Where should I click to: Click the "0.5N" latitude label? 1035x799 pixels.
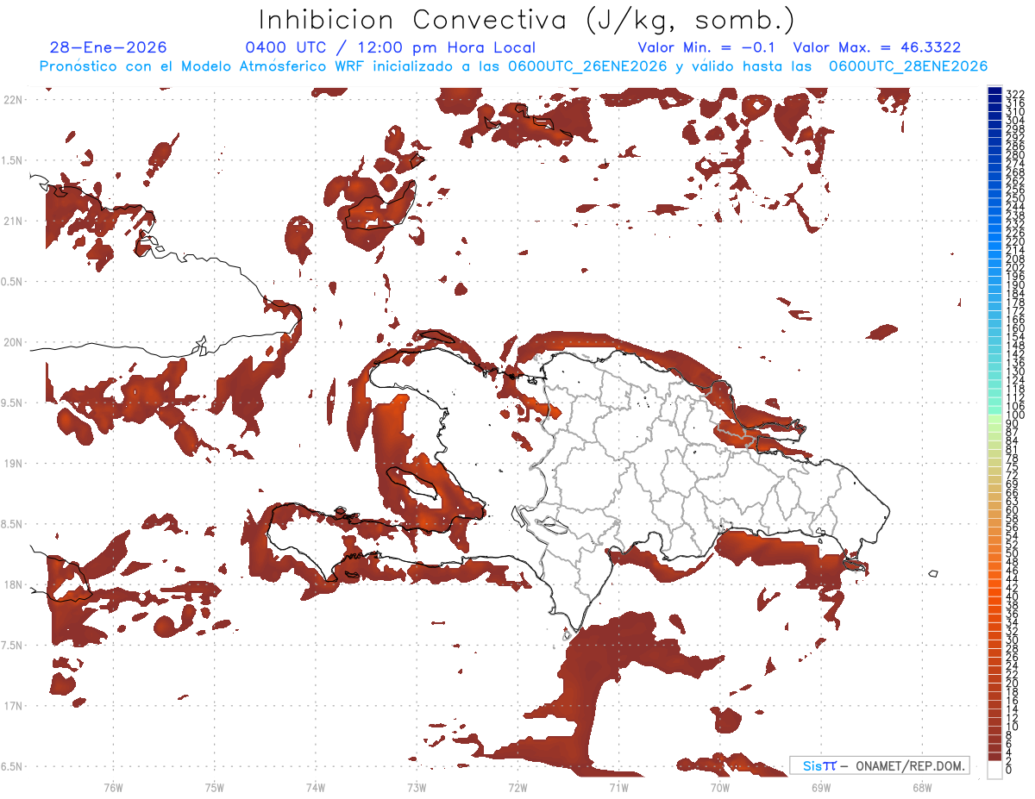pyautogui.click(x=13, y=282)
